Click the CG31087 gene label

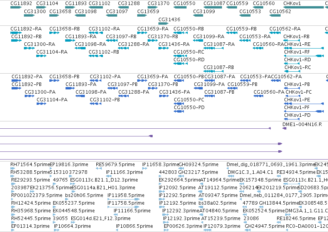(x=214, y=3)
